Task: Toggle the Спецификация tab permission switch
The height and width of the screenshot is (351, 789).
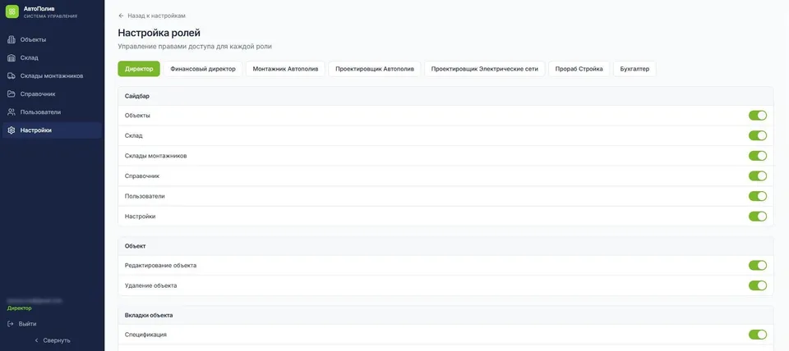Action: pyautogui.click(x=757, y=335)
